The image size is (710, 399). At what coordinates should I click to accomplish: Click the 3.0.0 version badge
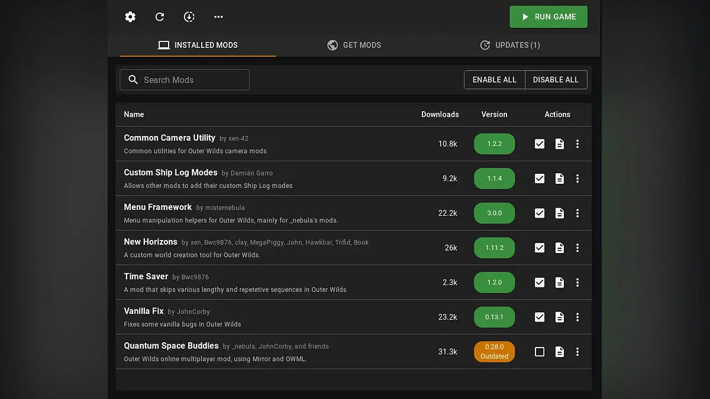(495, 213)
